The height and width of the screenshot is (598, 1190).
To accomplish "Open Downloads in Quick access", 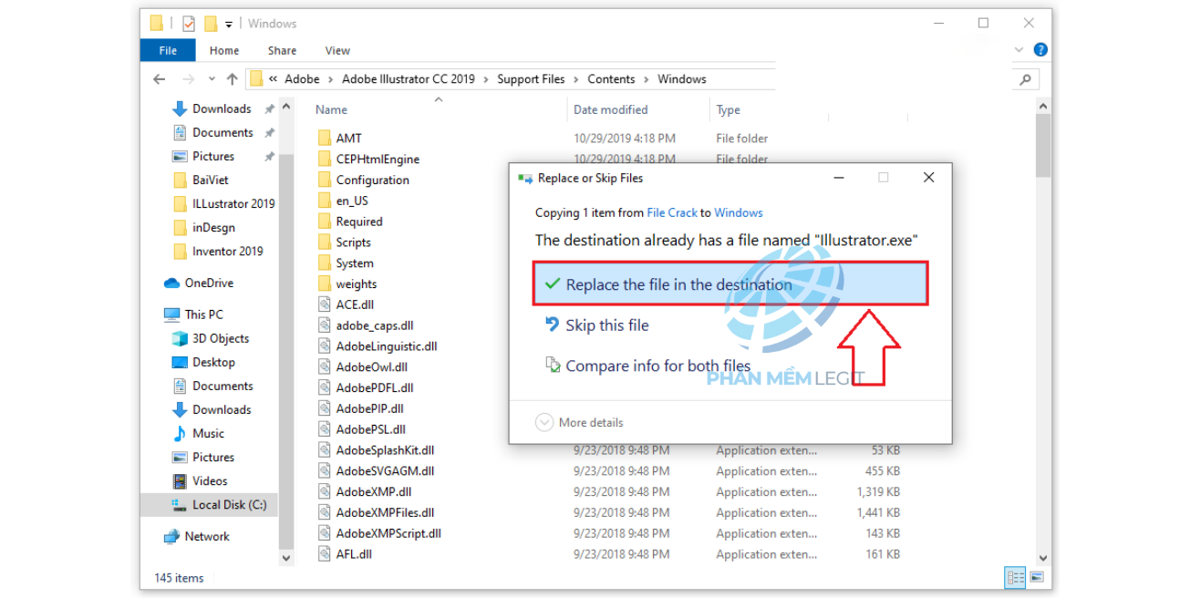I will pyautogui.click(x=222, y=108).
